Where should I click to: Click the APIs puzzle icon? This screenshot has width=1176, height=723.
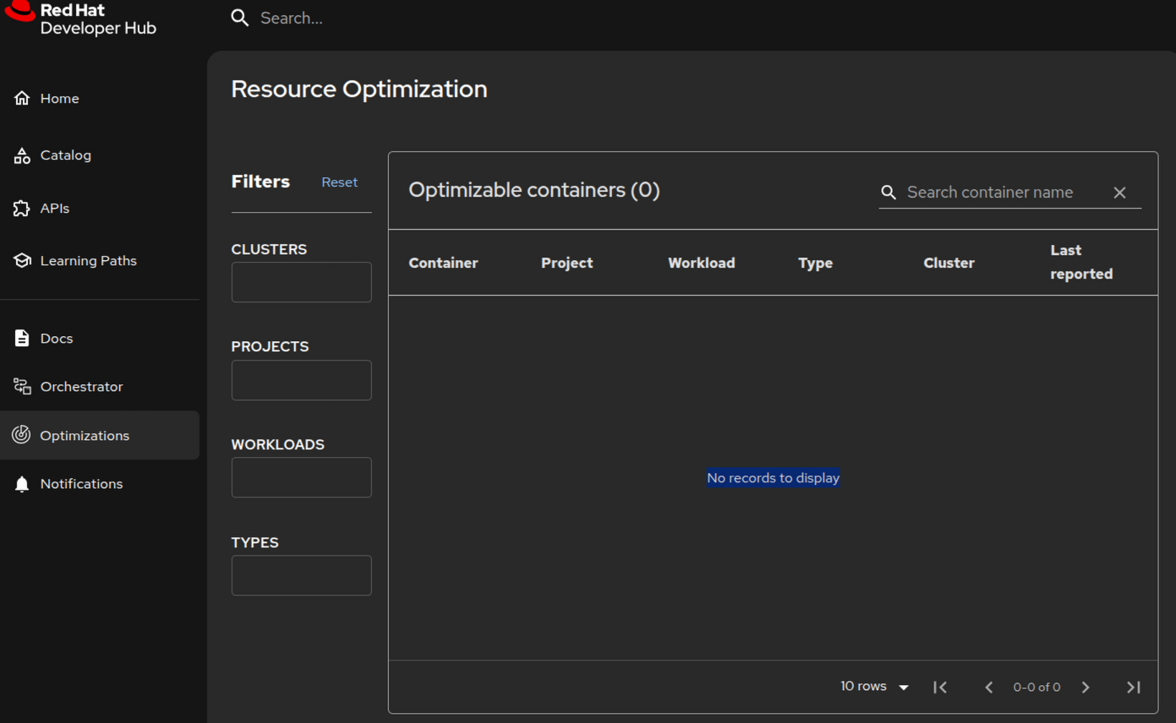click(x=22, y=209)
